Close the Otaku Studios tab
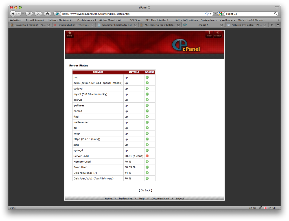This screenshot has width=289, height=221. tap(92, 25)
